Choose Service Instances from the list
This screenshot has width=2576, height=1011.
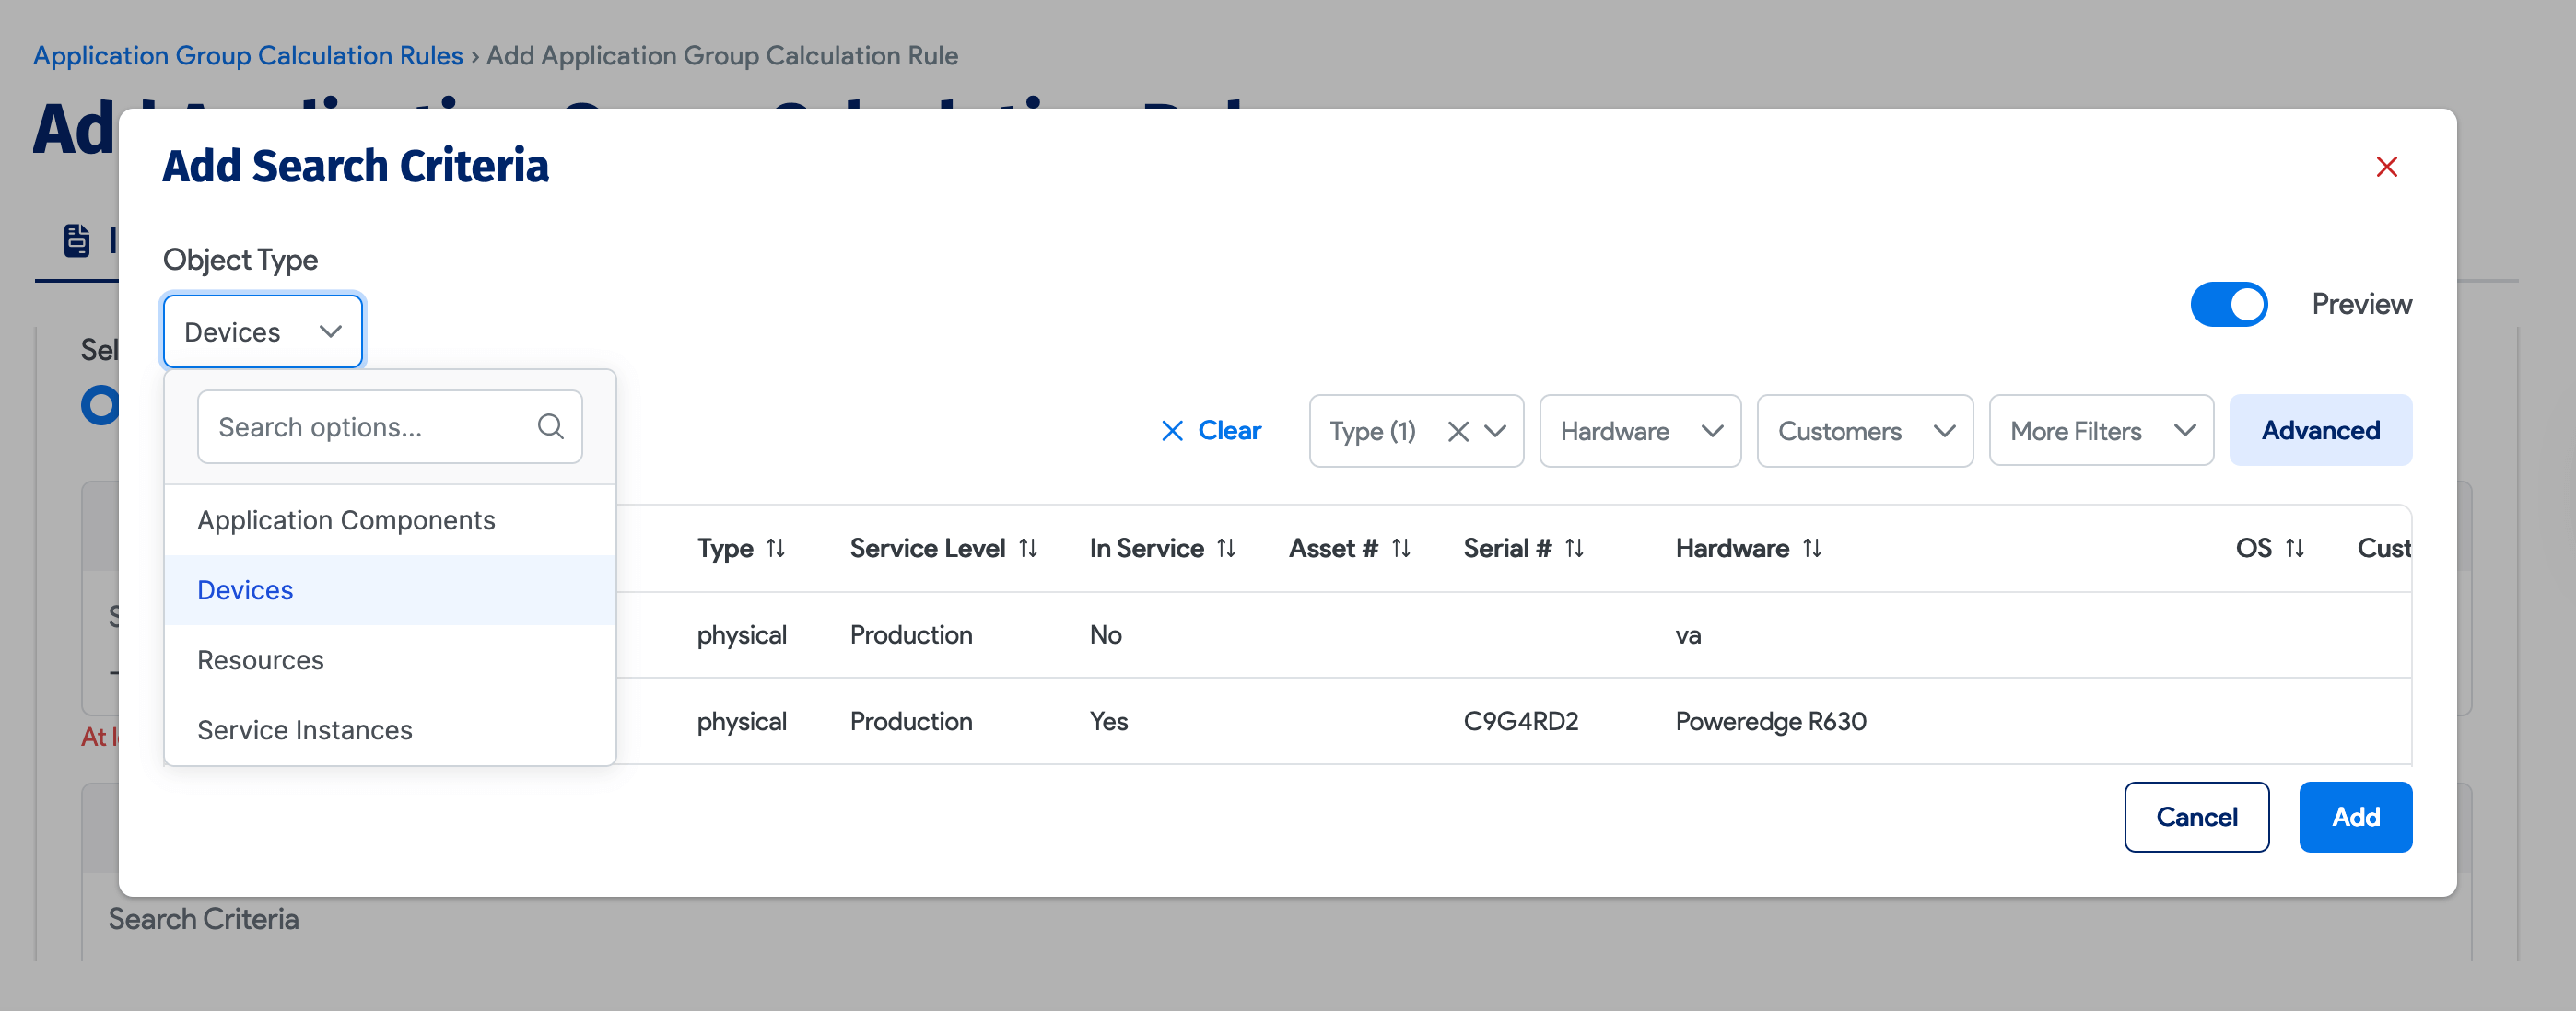click(305, 730)
